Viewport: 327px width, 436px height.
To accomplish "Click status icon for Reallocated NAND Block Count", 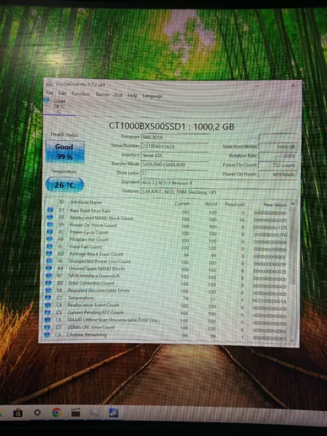I will pos(50,217).
